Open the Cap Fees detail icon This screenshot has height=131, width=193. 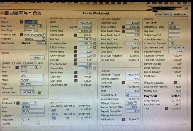(x=76, y=77)
